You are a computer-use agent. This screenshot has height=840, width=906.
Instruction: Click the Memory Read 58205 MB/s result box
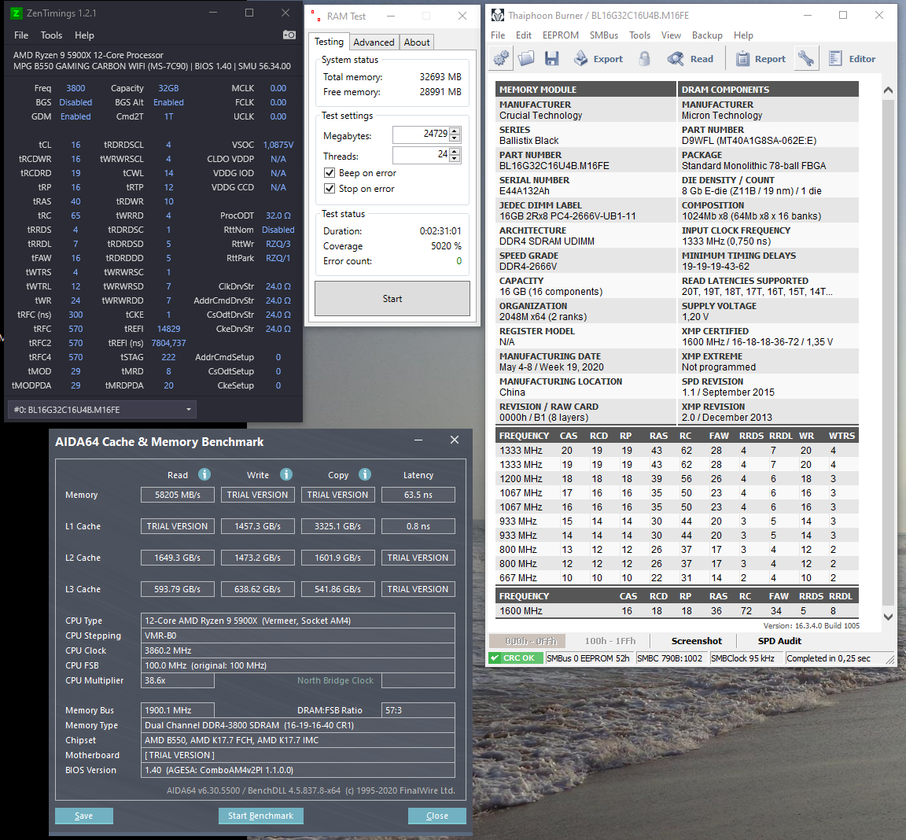click(178, 495)
